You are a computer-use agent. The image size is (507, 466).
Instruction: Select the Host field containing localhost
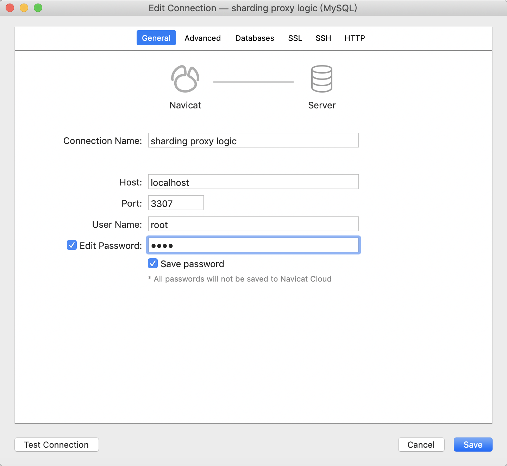pos(253,182)
